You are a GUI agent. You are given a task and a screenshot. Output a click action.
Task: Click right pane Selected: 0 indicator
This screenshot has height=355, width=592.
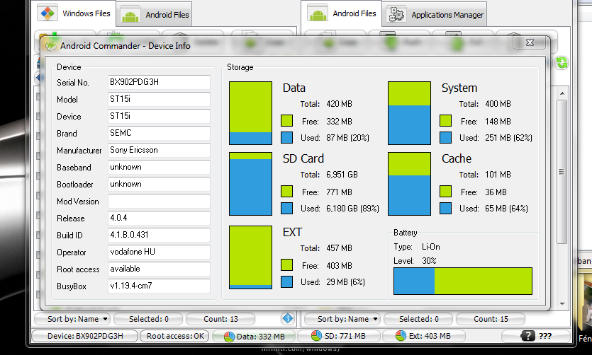pyautogui.click(x=419, y=319)
